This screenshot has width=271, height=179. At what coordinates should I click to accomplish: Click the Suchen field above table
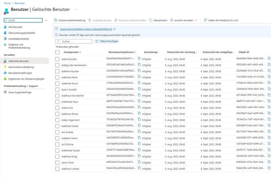[74, 41]
